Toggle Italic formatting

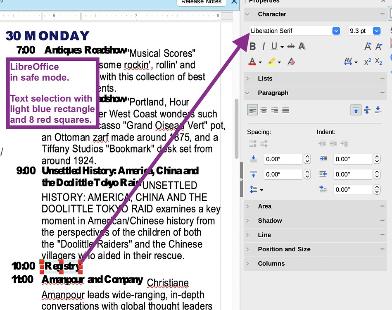click(x=263, y=46)
